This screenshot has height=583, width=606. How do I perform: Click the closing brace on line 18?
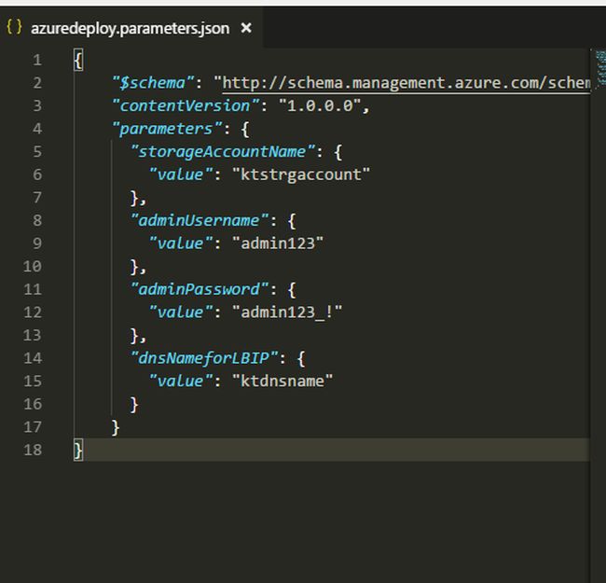point(78,451)
